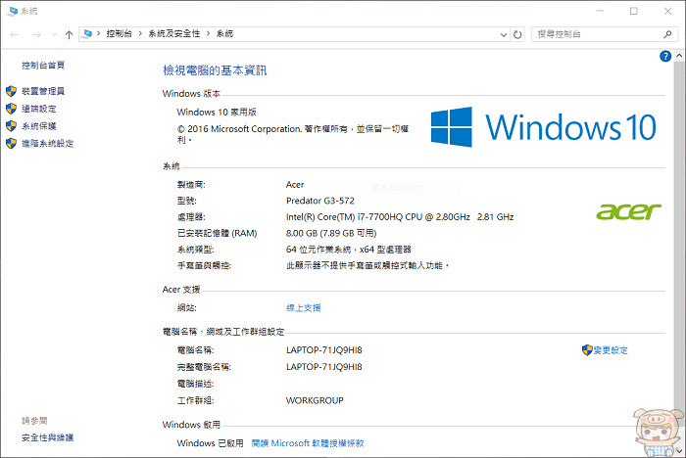Click the 變更設定 link
The height and width of the screenshot is (458, 686).
click(611, 350)
